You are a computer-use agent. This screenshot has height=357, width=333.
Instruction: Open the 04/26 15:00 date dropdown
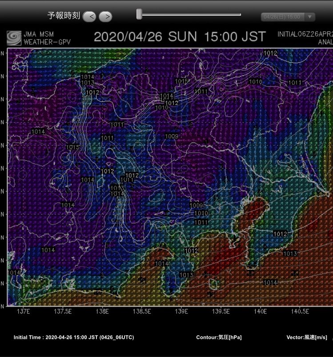click(x=282, y=17)
